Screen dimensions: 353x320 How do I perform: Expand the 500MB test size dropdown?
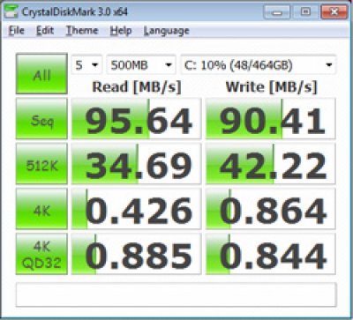141,64
